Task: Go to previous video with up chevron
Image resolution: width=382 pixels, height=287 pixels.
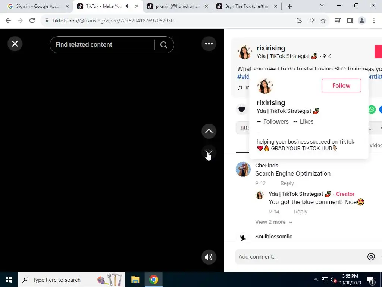Action: pyautogui.click(x=209, y=131)
